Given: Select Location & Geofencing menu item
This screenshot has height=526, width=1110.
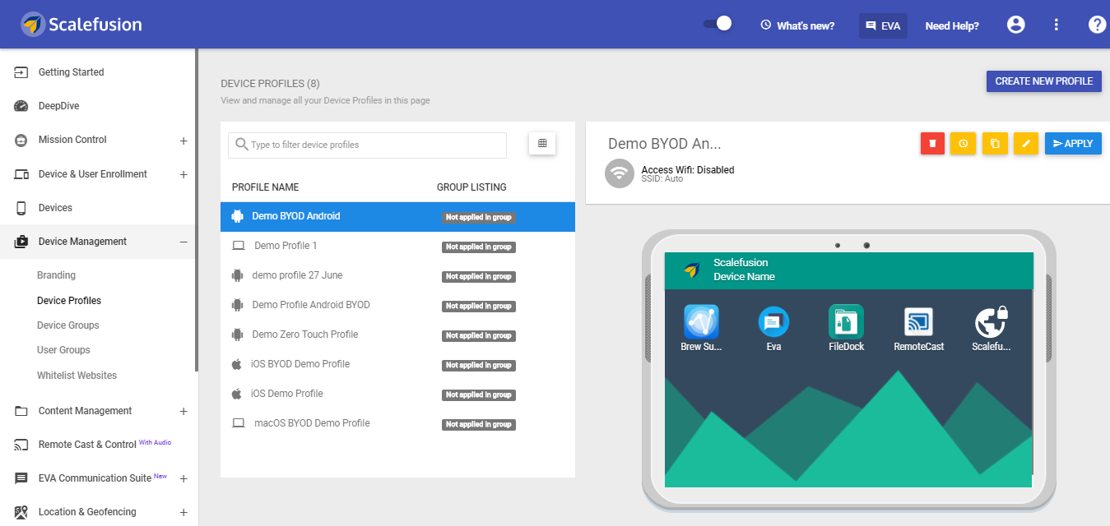Looking at the screenshot, I should click(x=87, y=512).
